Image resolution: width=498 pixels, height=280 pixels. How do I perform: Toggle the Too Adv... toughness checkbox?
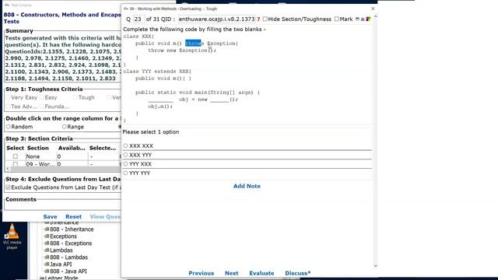[8, 107]
